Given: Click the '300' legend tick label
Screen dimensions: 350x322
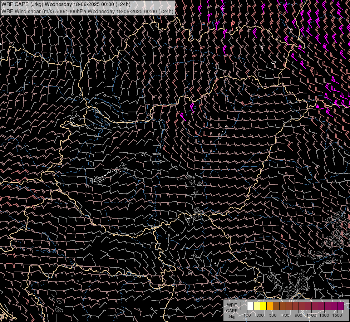Looking at the screenshot, I should pos(260,315).
